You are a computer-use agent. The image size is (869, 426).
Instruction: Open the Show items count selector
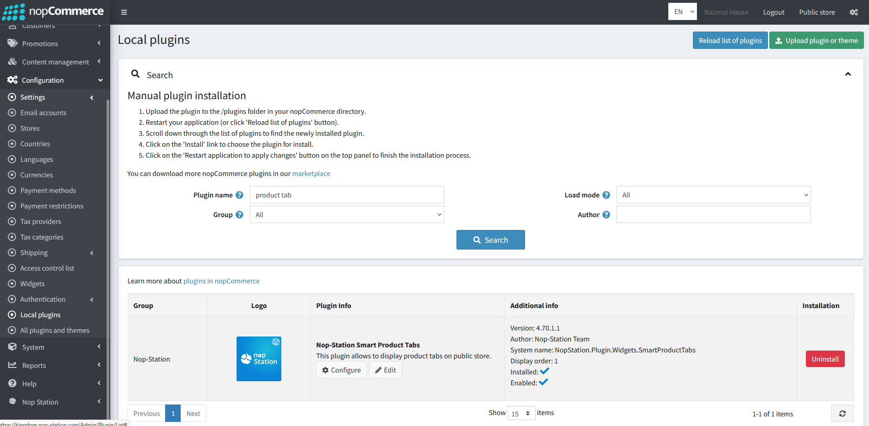tap(521, 413)
